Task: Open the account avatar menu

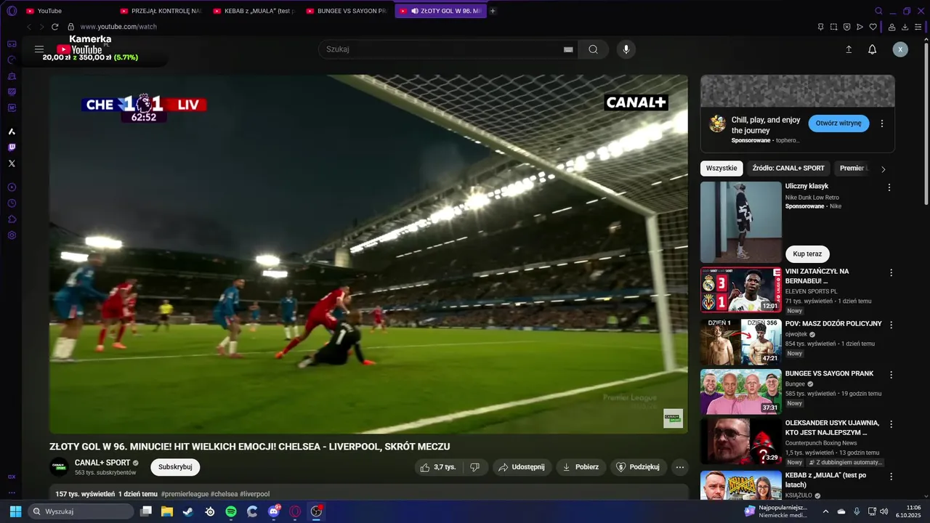Action: click(x=900, y=49)
